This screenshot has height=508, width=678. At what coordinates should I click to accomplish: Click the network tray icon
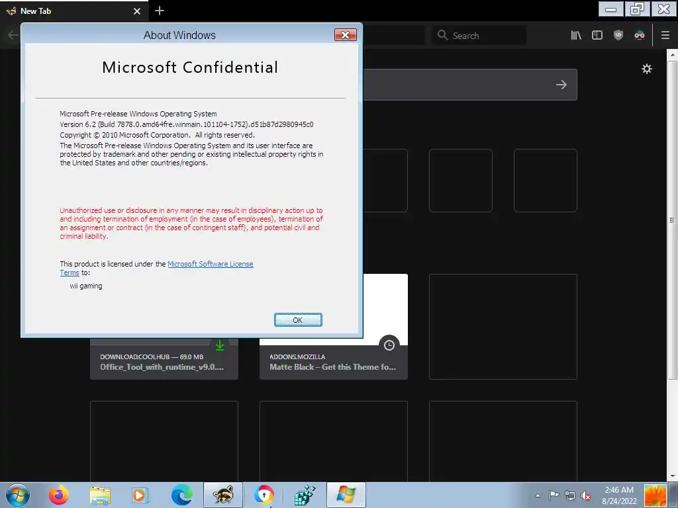coord(570,495)
